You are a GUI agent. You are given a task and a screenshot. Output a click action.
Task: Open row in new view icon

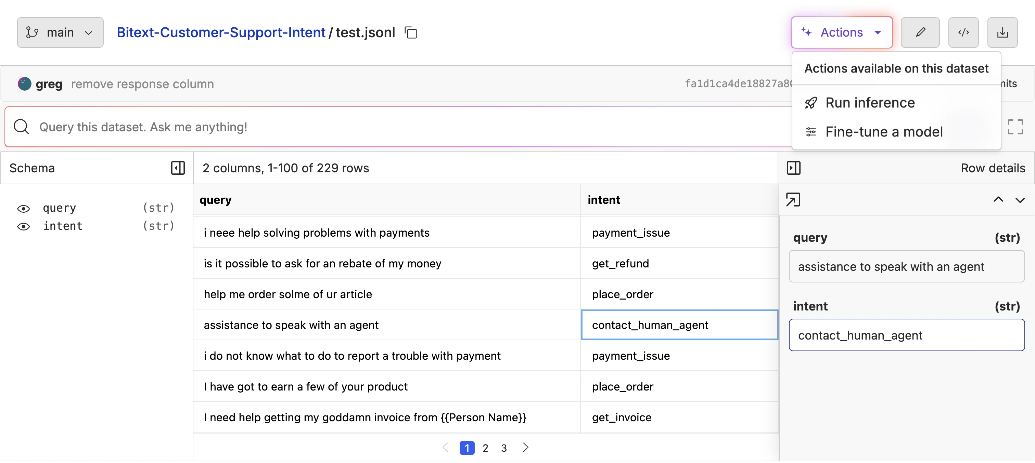click(x=793, y=200)
